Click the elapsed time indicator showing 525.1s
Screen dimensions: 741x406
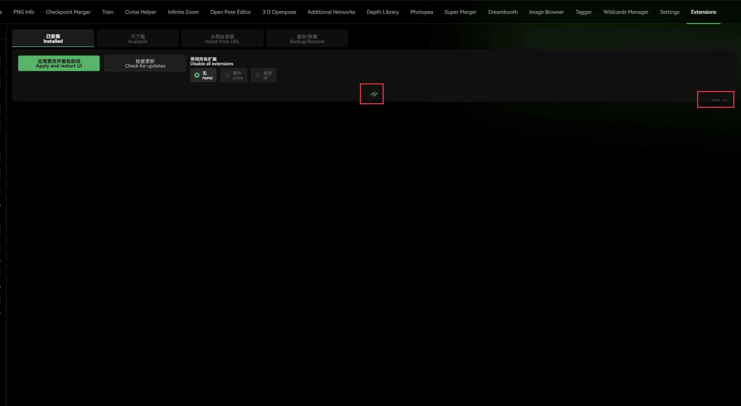point(715,99)
